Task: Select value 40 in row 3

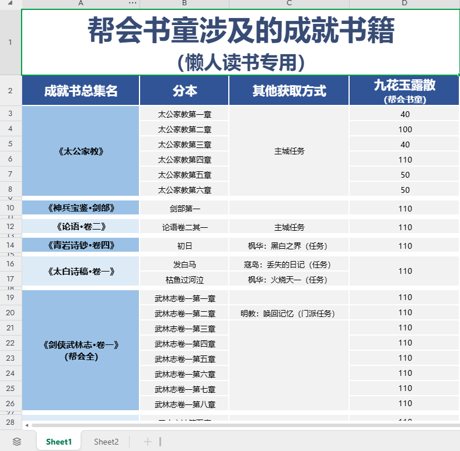Action: pyautogui.click(x=405, y=114)
